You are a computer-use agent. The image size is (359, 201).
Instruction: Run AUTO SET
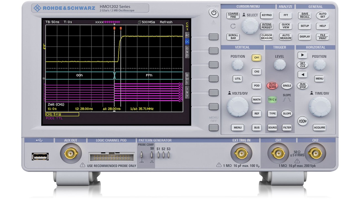(323, 15)
